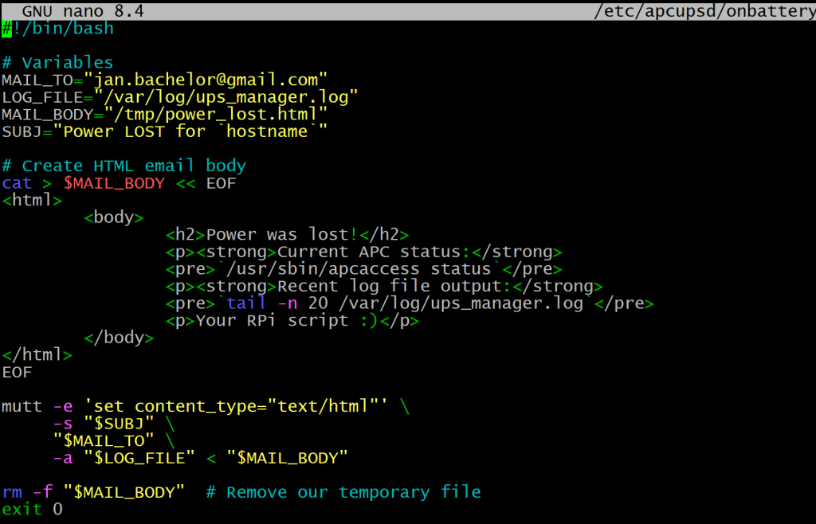This screenshot has height=524, width=816.
Task: Click the closing EOF marker
Action: [x=14, y=371]
